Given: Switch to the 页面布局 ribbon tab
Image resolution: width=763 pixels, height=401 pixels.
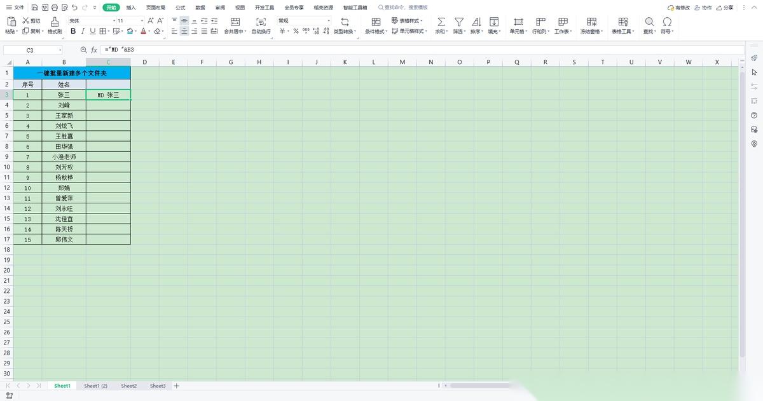Looking at the screenshot, I should [156, 8].
